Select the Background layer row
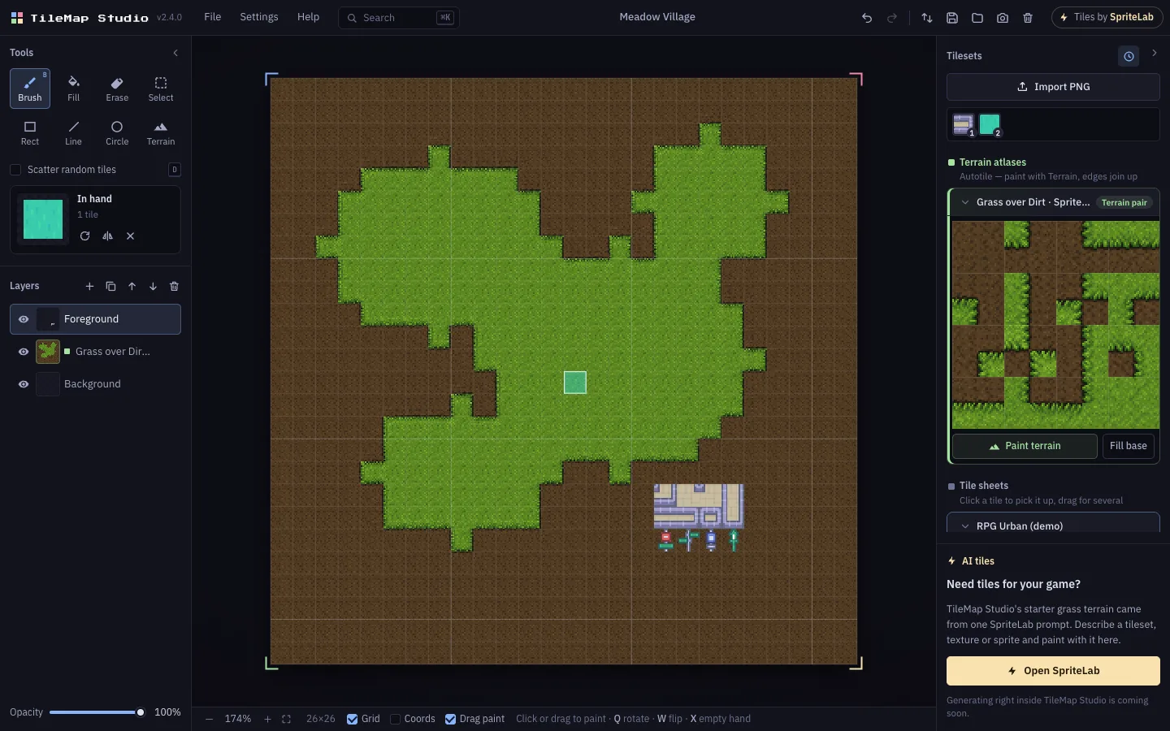The width and height of the screenshot is (1170, 731). (x=95, y=384)
